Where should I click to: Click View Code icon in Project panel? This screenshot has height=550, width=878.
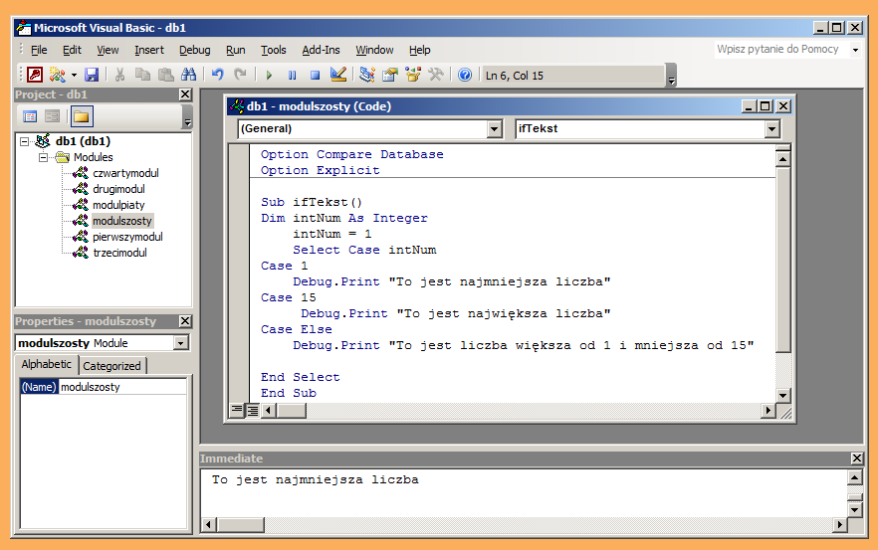pos(30,116)
